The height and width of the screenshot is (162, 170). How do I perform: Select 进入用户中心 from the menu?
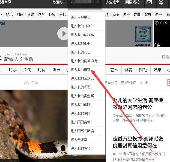tap(80, 17)
